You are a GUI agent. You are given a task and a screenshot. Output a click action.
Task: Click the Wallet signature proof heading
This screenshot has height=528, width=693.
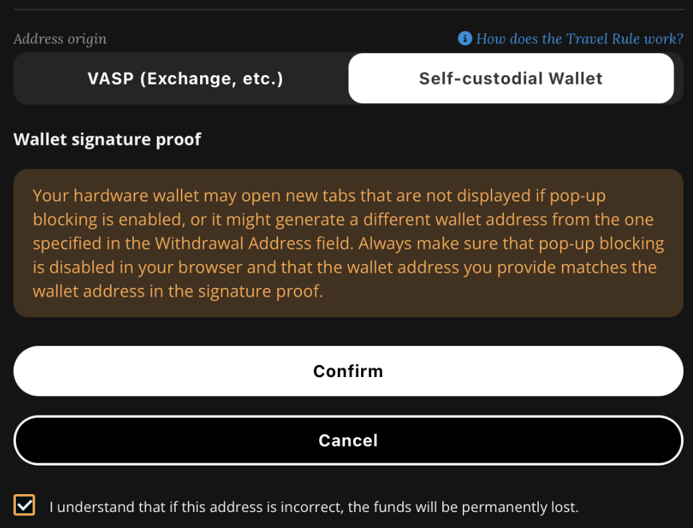(107, 139)
